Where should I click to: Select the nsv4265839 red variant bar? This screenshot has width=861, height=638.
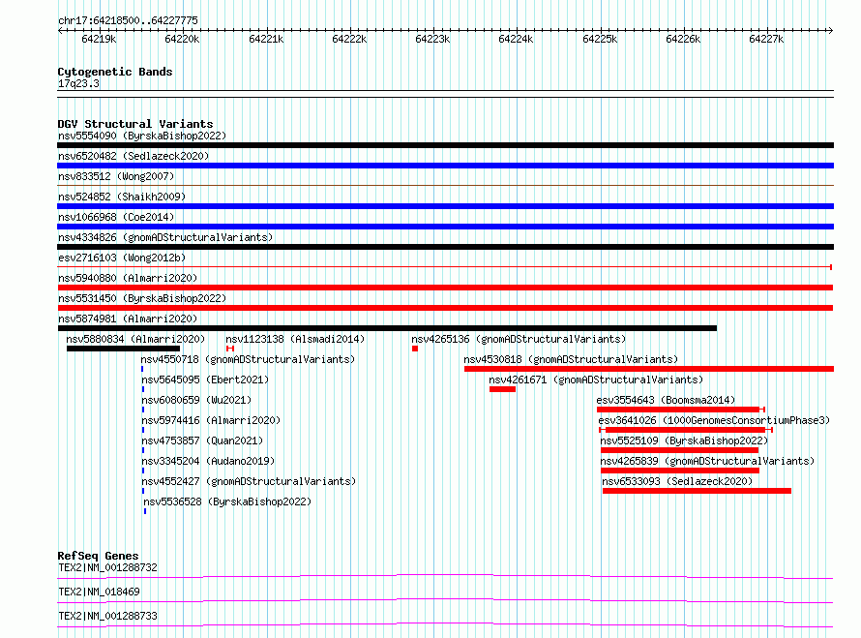click(680, 471)
